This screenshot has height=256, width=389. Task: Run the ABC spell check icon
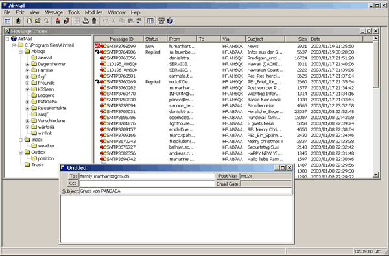click(139, 21)
